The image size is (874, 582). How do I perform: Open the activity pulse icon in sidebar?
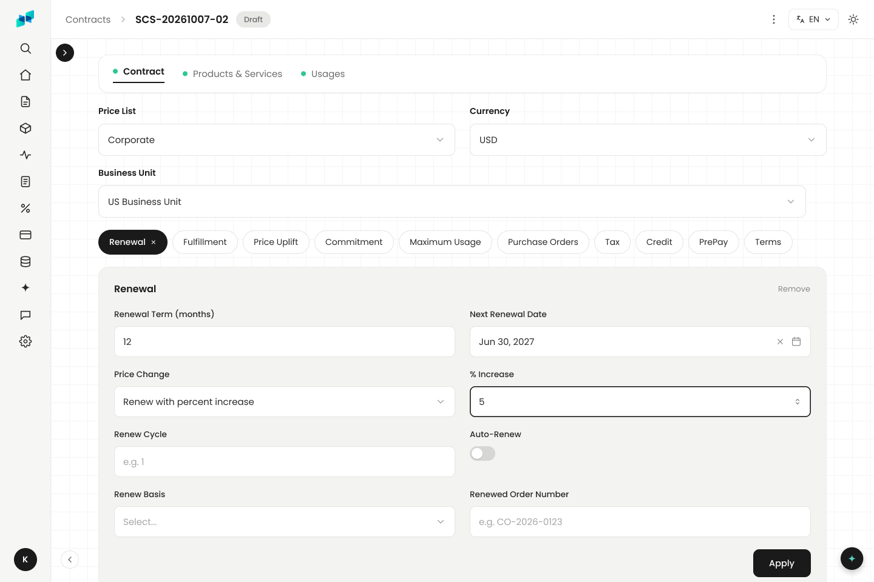tap(25, 155)
